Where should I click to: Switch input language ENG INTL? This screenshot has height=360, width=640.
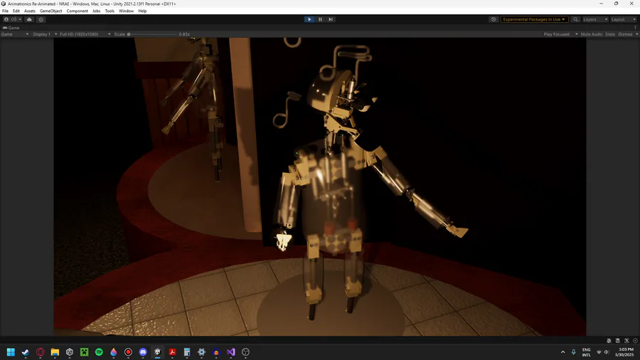point(587,352)
